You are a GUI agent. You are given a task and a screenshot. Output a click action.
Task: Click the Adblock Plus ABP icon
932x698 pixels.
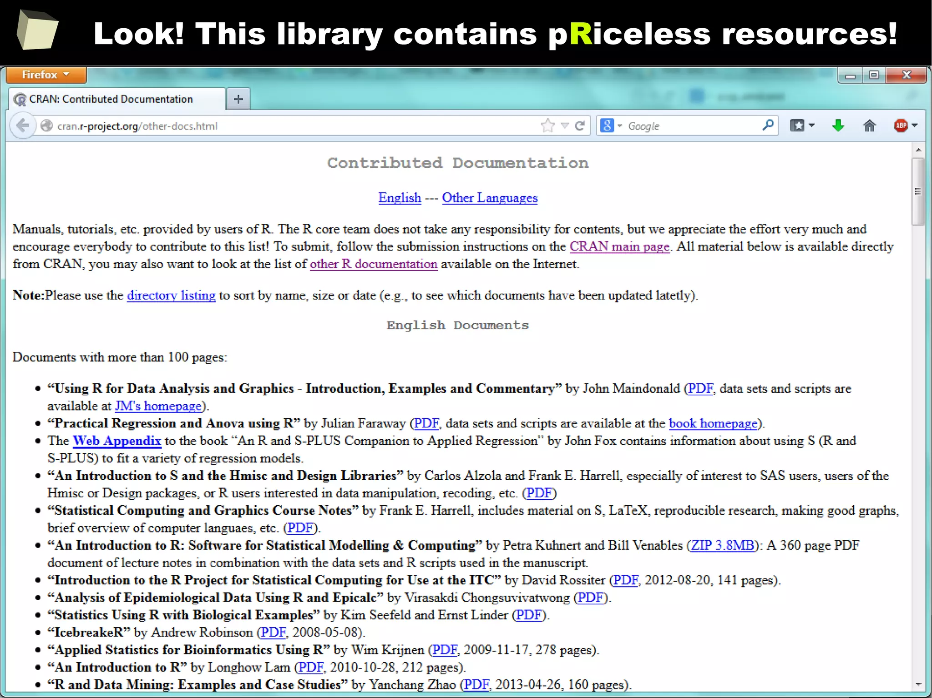coord(901,126)
